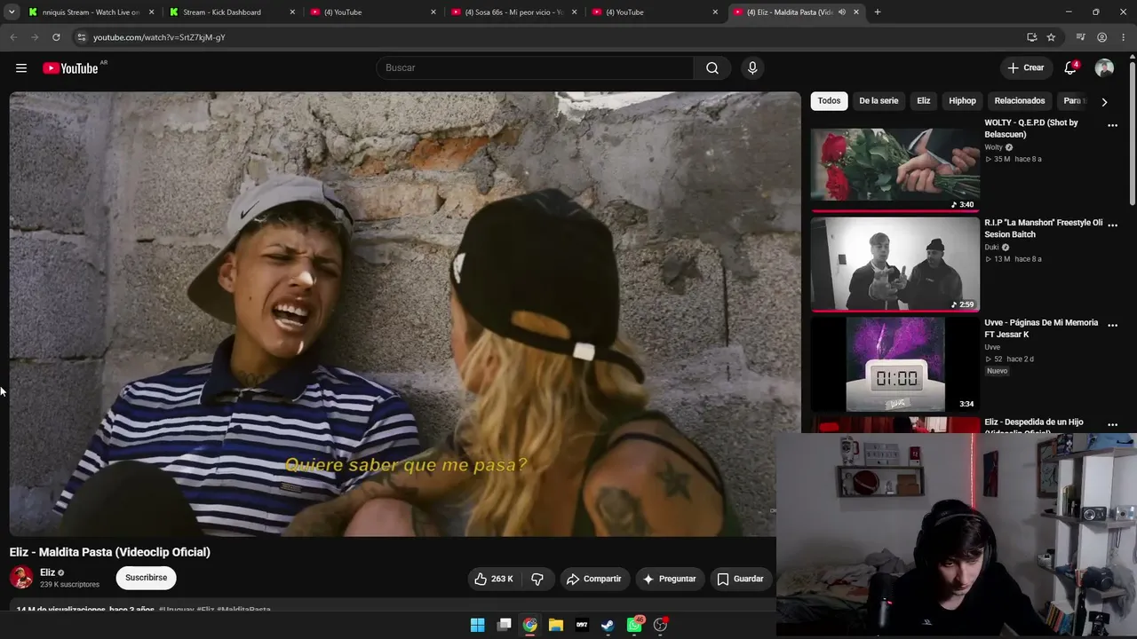1137x639 pixels.
Task: Close the Kick Dashboard tab
Action: coord(293,12)
